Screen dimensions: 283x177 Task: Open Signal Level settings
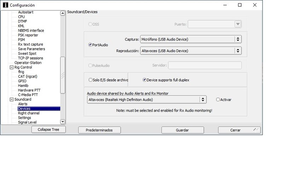[x=27, y=122]
